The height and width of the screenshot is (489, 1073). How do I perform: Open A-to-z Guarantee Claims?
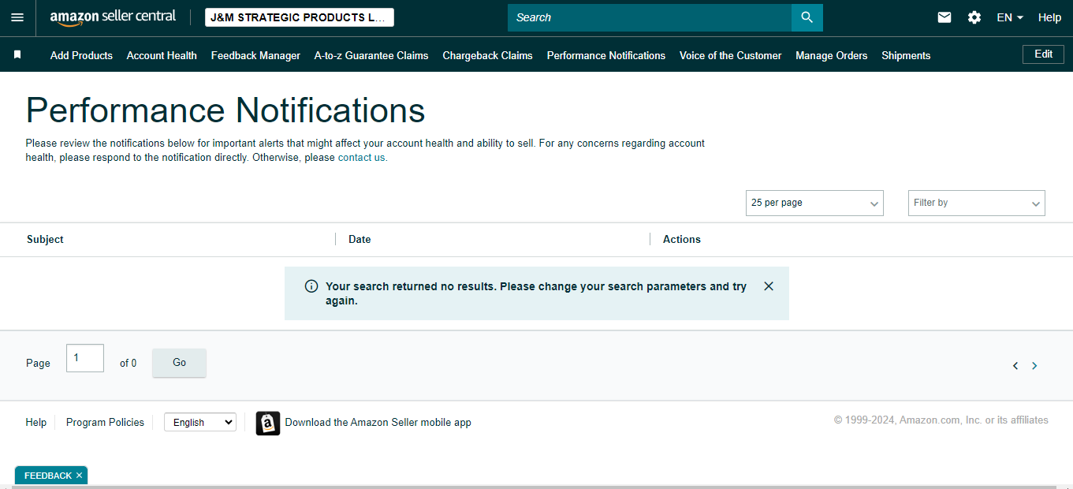[x=371, y=55]
